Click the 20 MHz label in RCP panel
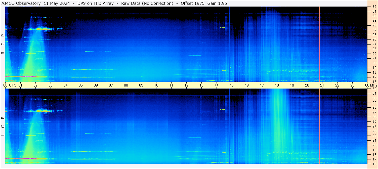The image size is (378, 169). 374,63
